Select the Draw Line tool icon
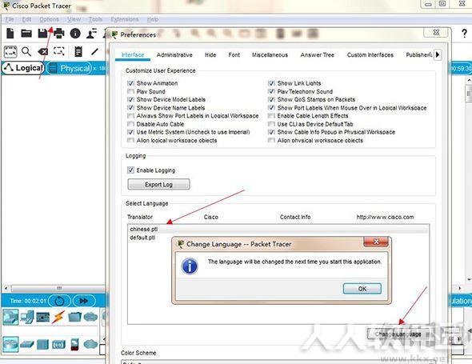 tap(94, 52)
